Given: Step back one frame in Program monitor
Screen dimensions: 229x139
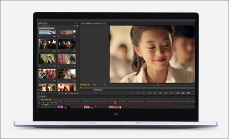Looking at the screenshot, I should point(155,93).
